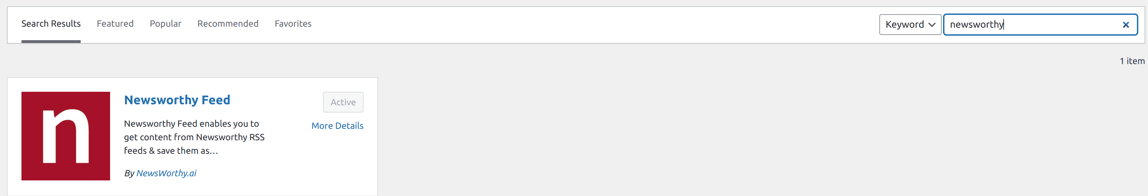Click the By author label
This screenshot has width=1148, height=196.
pos(129,173)
